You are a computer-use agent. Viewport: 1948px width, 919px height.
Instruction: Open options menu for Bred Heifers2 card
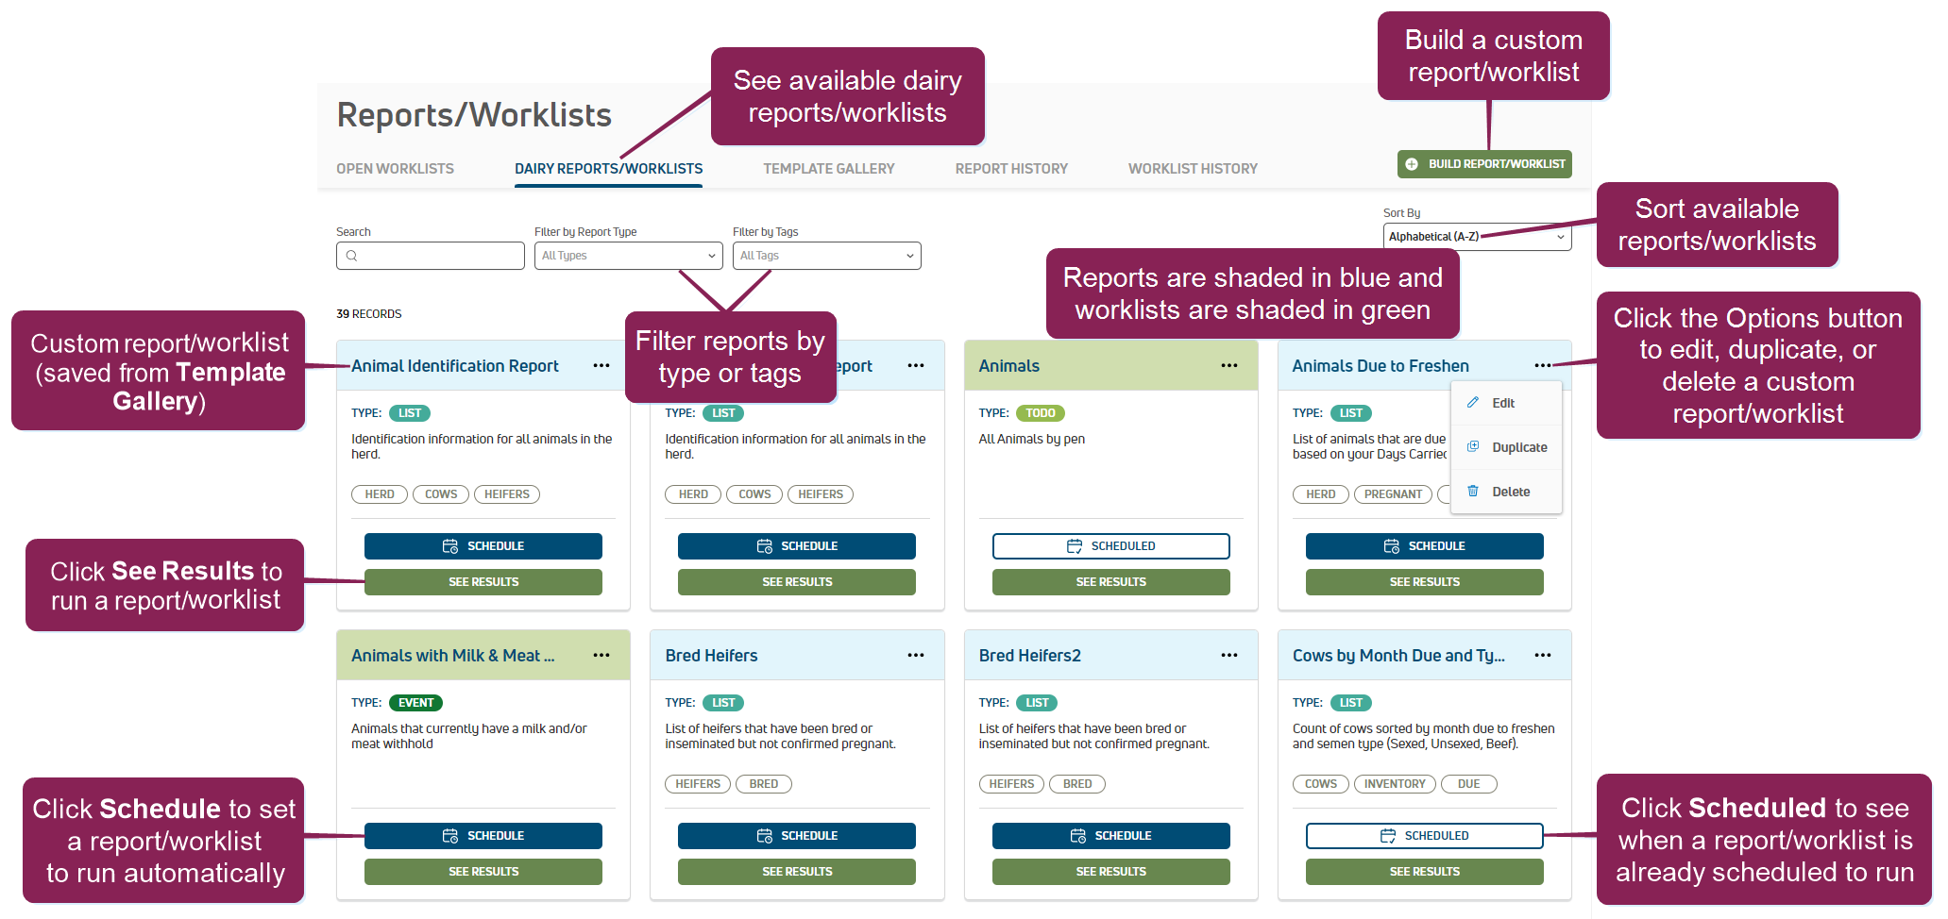(1228, 656)
